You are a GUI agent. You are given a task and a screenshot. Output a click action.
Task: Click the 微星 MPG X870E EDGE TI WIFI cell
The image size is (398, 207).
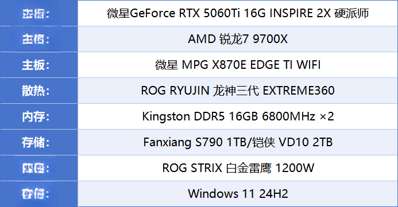click(238, 65)
